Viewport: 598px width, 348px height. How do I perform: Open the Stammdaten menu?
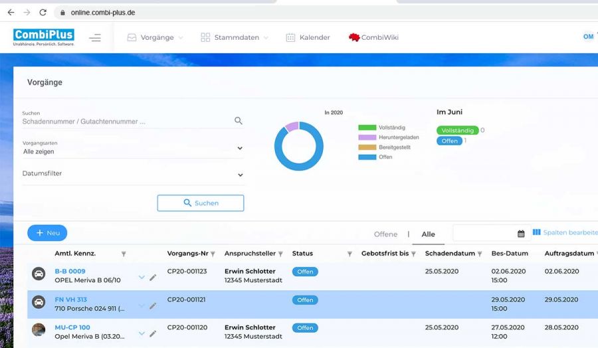tap(235, 38)
